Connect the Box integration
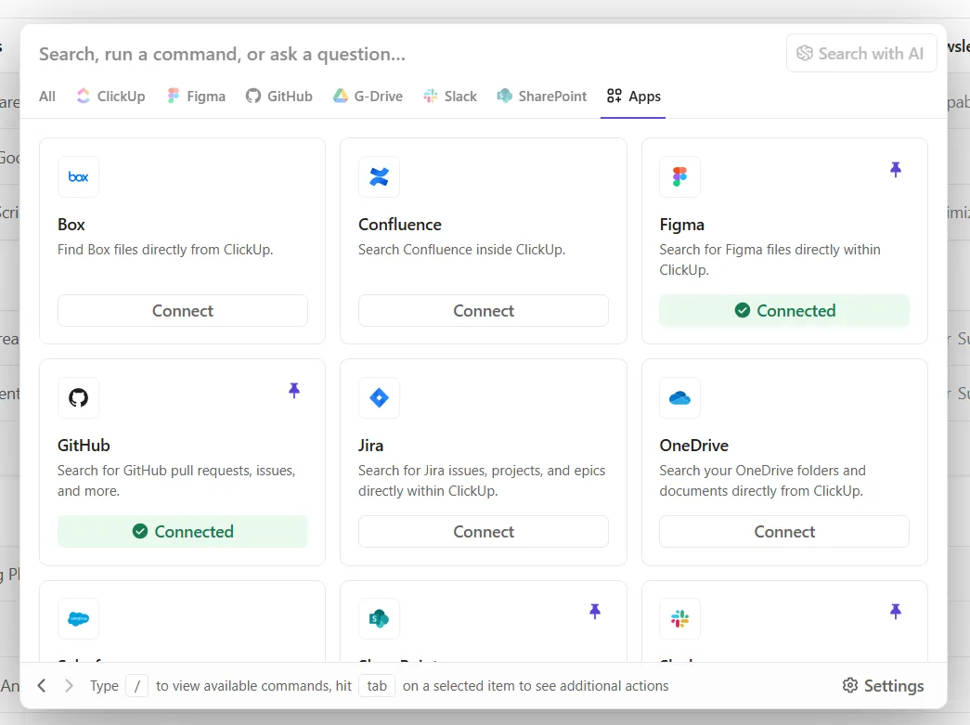Screen dimensions: 970x725 (183, 311)
